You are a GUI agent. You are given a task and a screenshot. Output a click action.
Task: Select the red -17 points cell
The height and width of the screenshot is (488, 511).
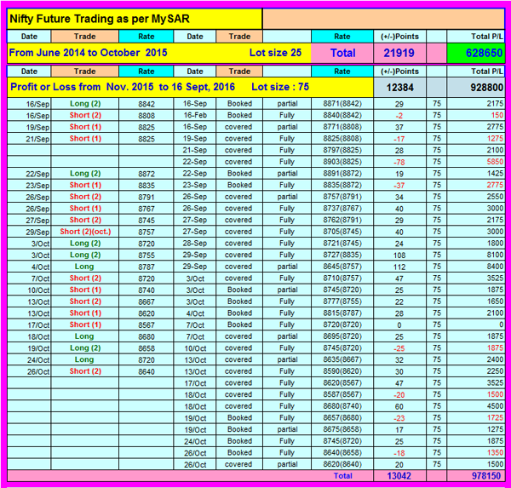(x=399, y=139)
